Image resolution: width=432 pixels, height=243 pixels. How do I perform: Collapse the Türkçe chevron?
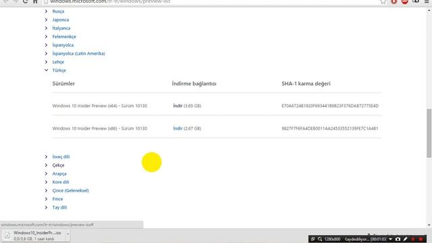46,70
